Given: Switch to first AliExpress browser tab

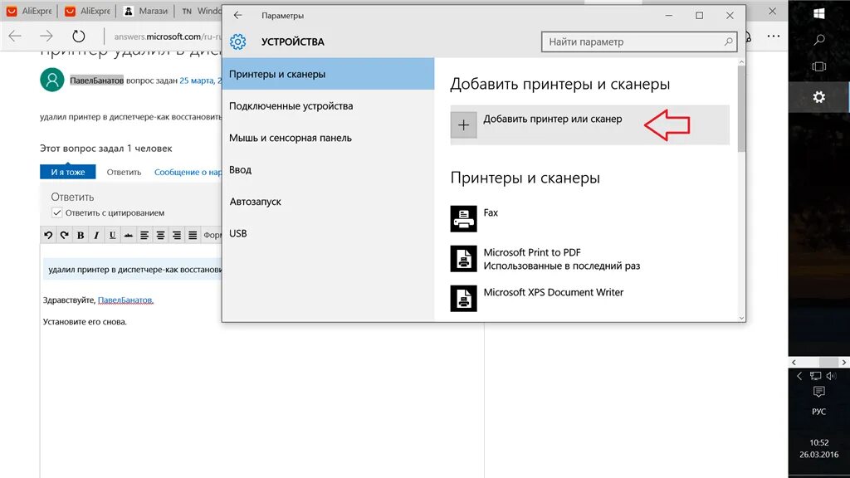Looking at the screenshot, I should click(x=28, y=11).
